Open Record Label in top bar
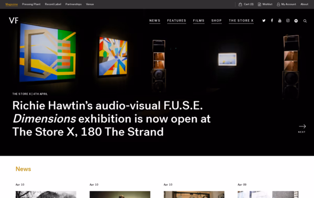Image resolution: width=314 pixels, height=198 pixels. (x=53, y=4)
